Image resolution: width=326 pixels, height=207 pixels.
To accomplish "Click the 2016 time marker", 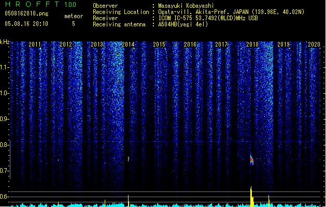I will point(190,45).
